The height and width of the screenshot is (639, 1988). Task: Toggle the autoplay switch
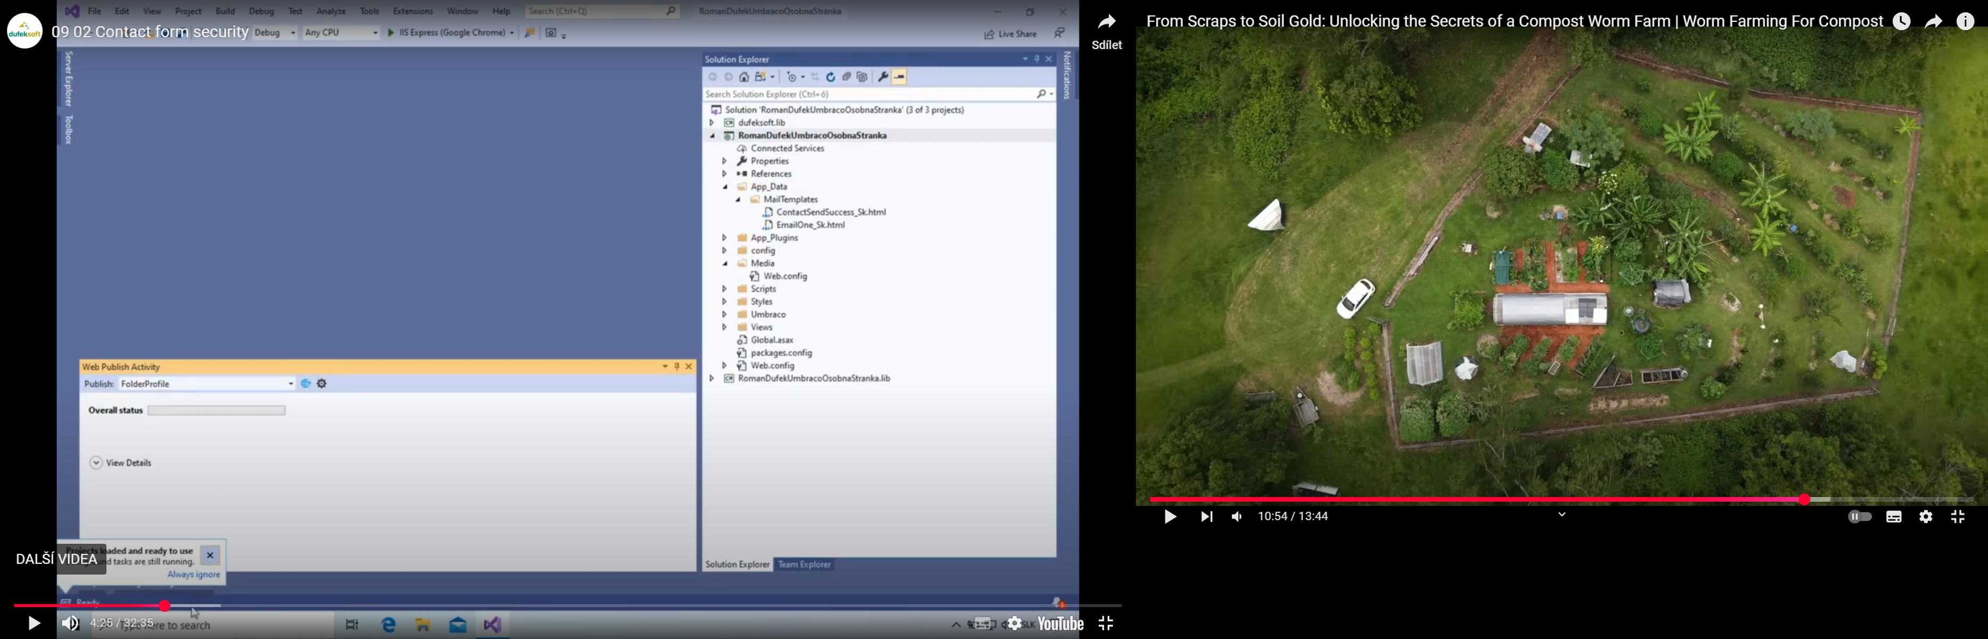pyautogui.click(x=1859, y=517)
